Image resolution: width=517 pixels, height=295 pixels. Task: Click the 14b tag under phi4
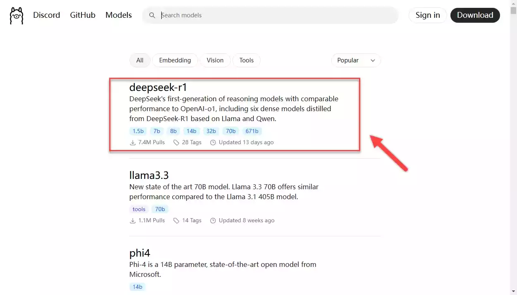click(x=137, y=287)
